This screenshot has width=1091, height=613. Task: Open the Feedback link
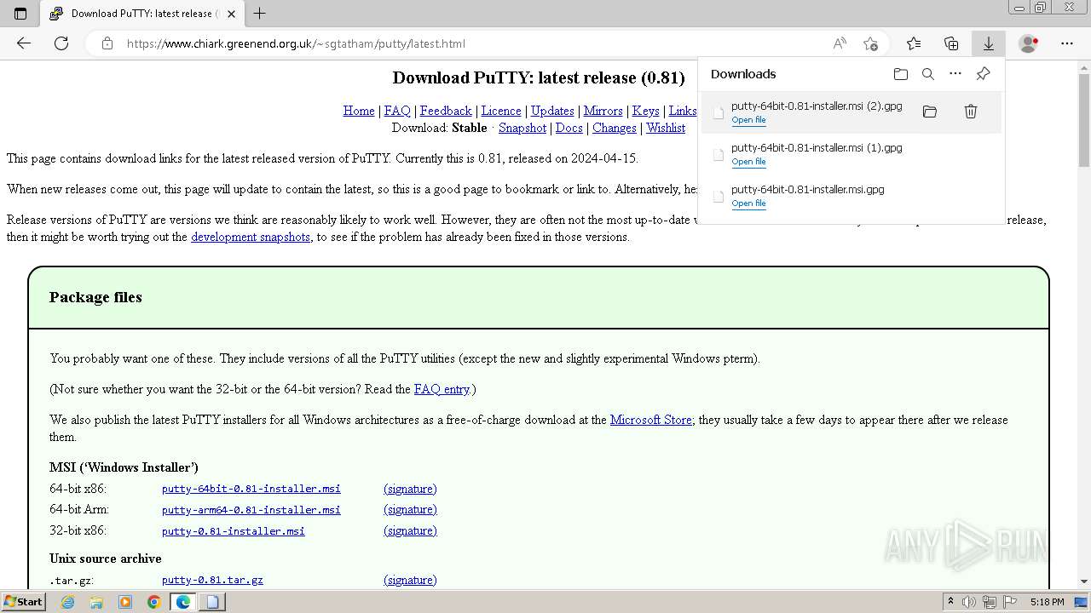(446, 111)
